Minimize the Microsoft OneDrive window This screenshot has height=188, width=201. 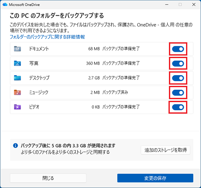pos(167,5)
